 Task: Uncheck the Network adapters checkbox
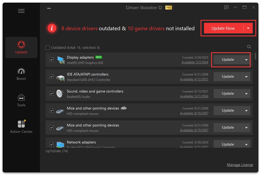click(52, 145)
